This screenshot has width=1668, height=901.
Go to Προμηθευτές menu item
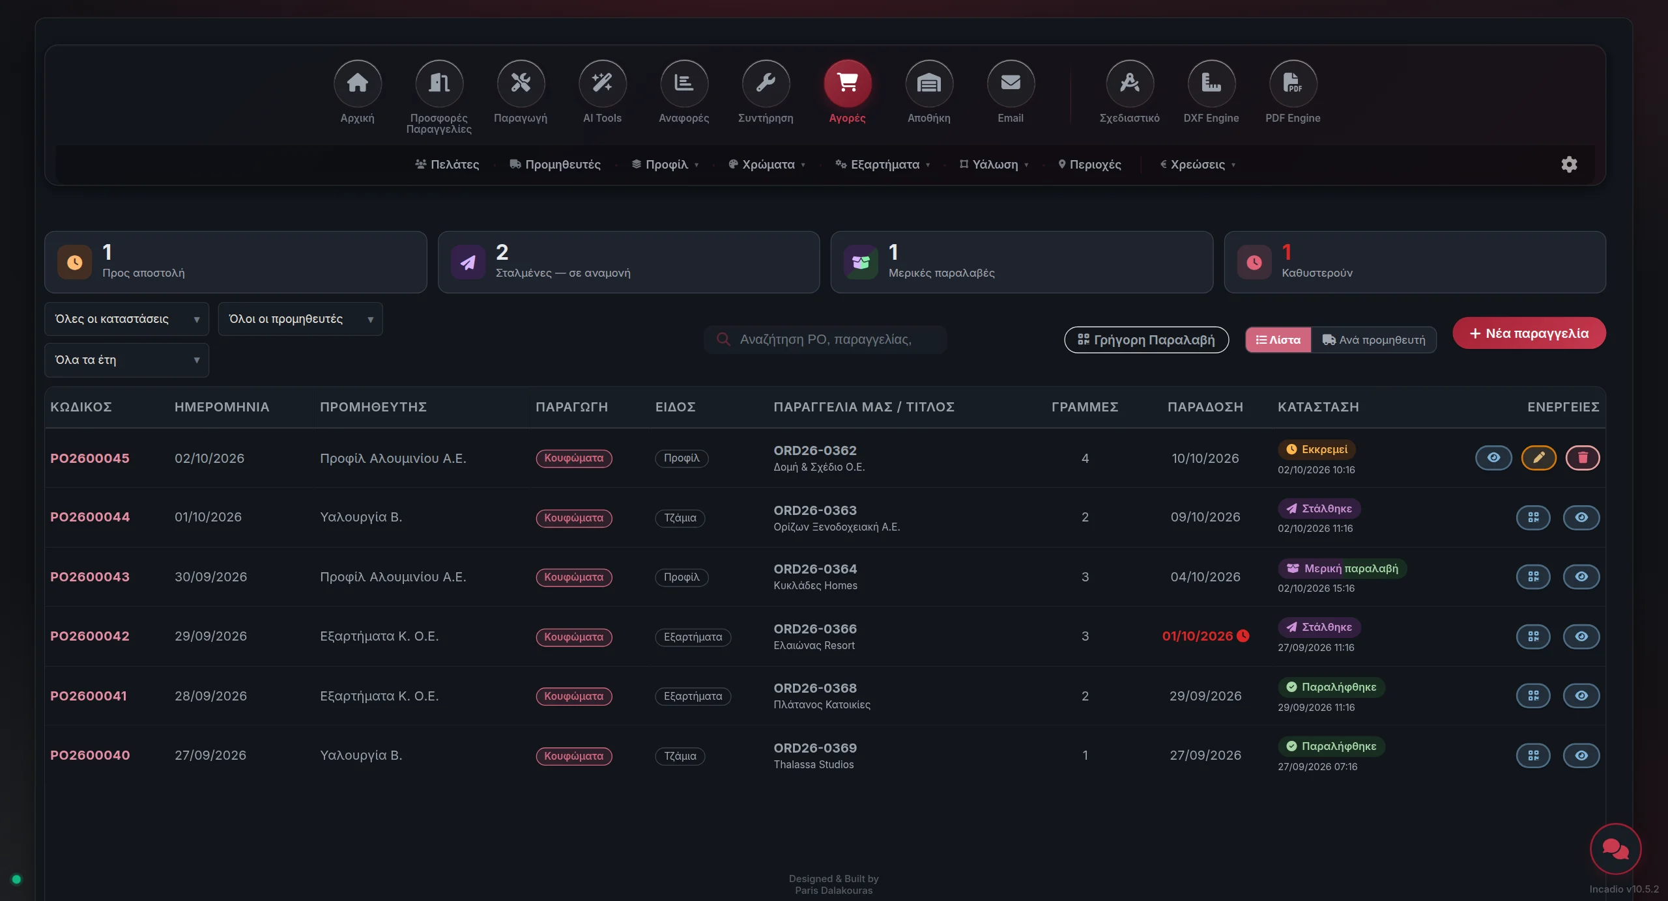tap(555, 165)
